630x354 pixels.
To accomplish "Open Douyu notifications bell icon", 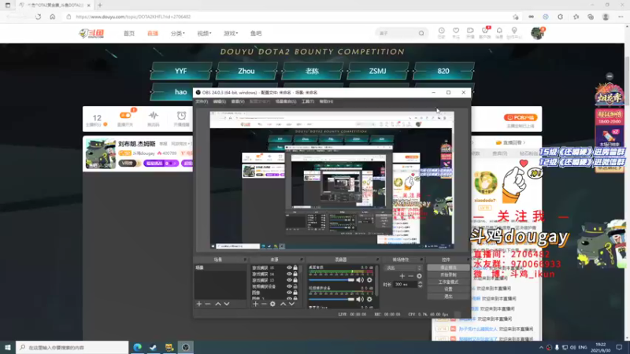I will pyautogui.click(x=499, y=31).
